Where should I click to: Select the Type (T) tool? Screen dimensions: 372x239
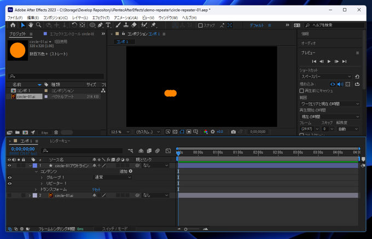coord(108,25)
